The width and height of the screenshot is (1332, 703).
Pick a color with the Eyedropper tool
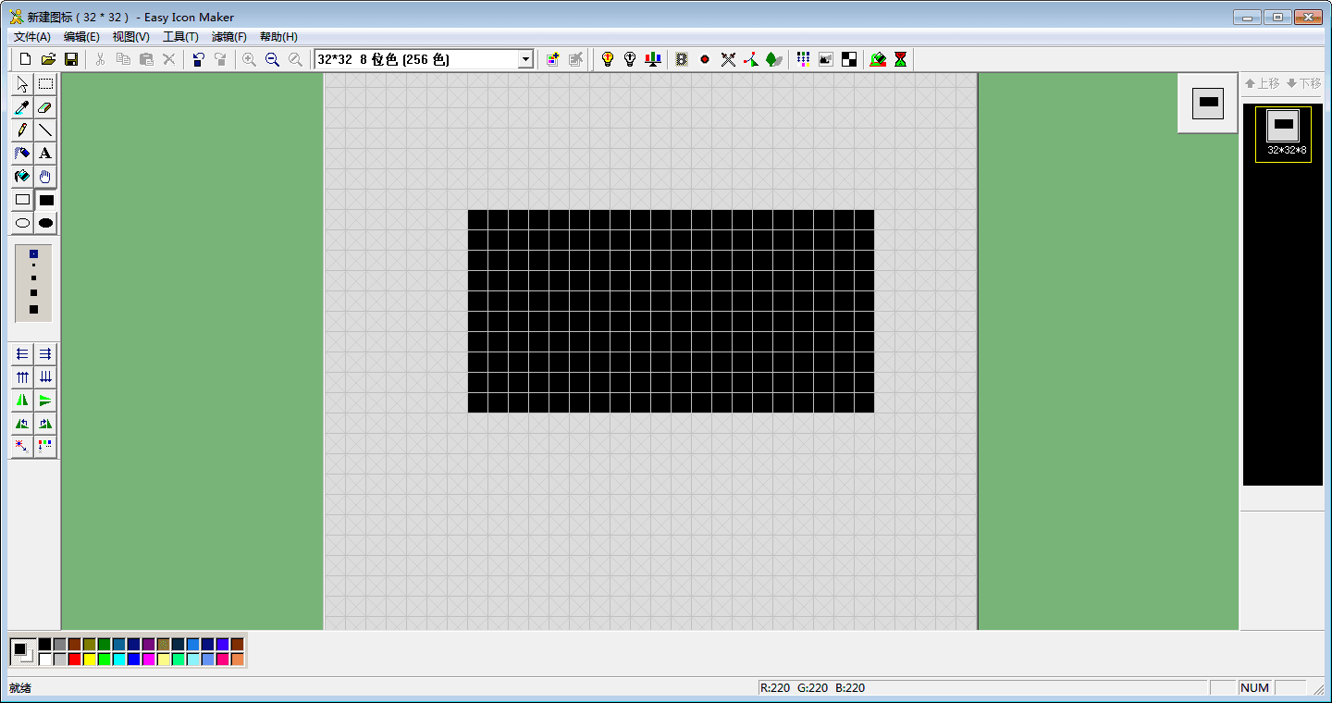tap(21, 107)
